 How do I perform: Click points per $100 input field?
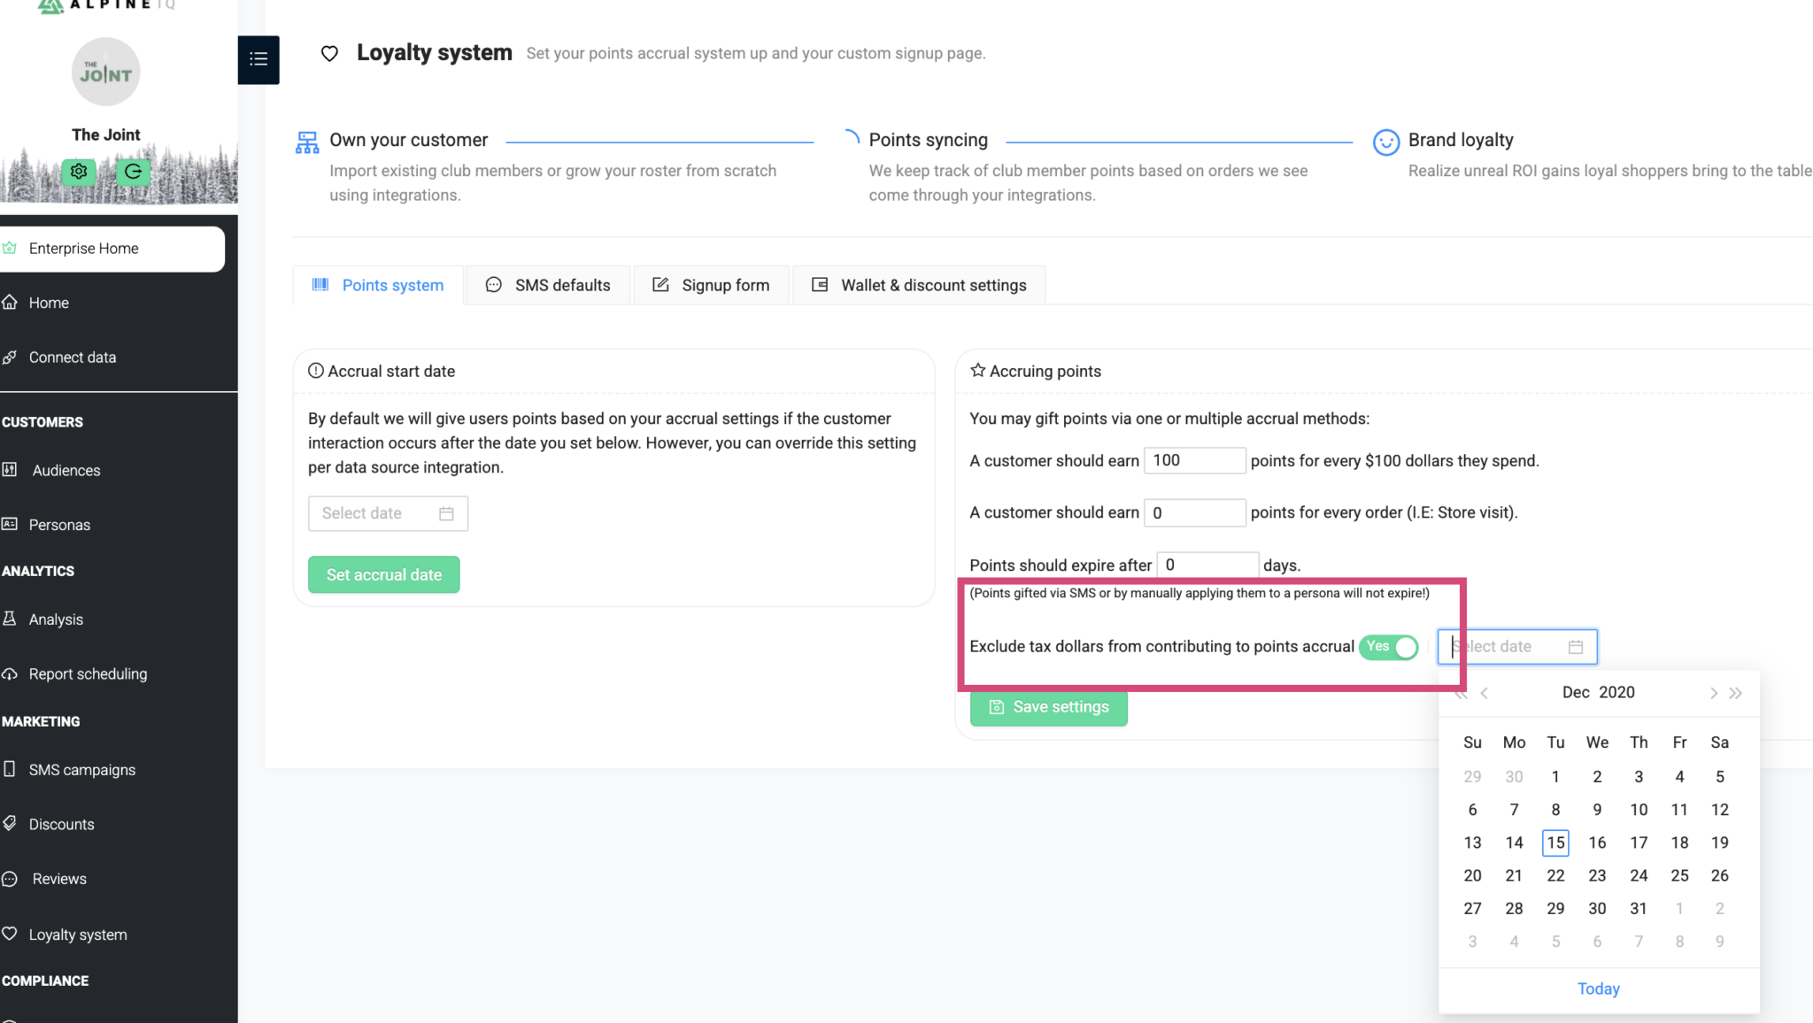[1194, 460]
